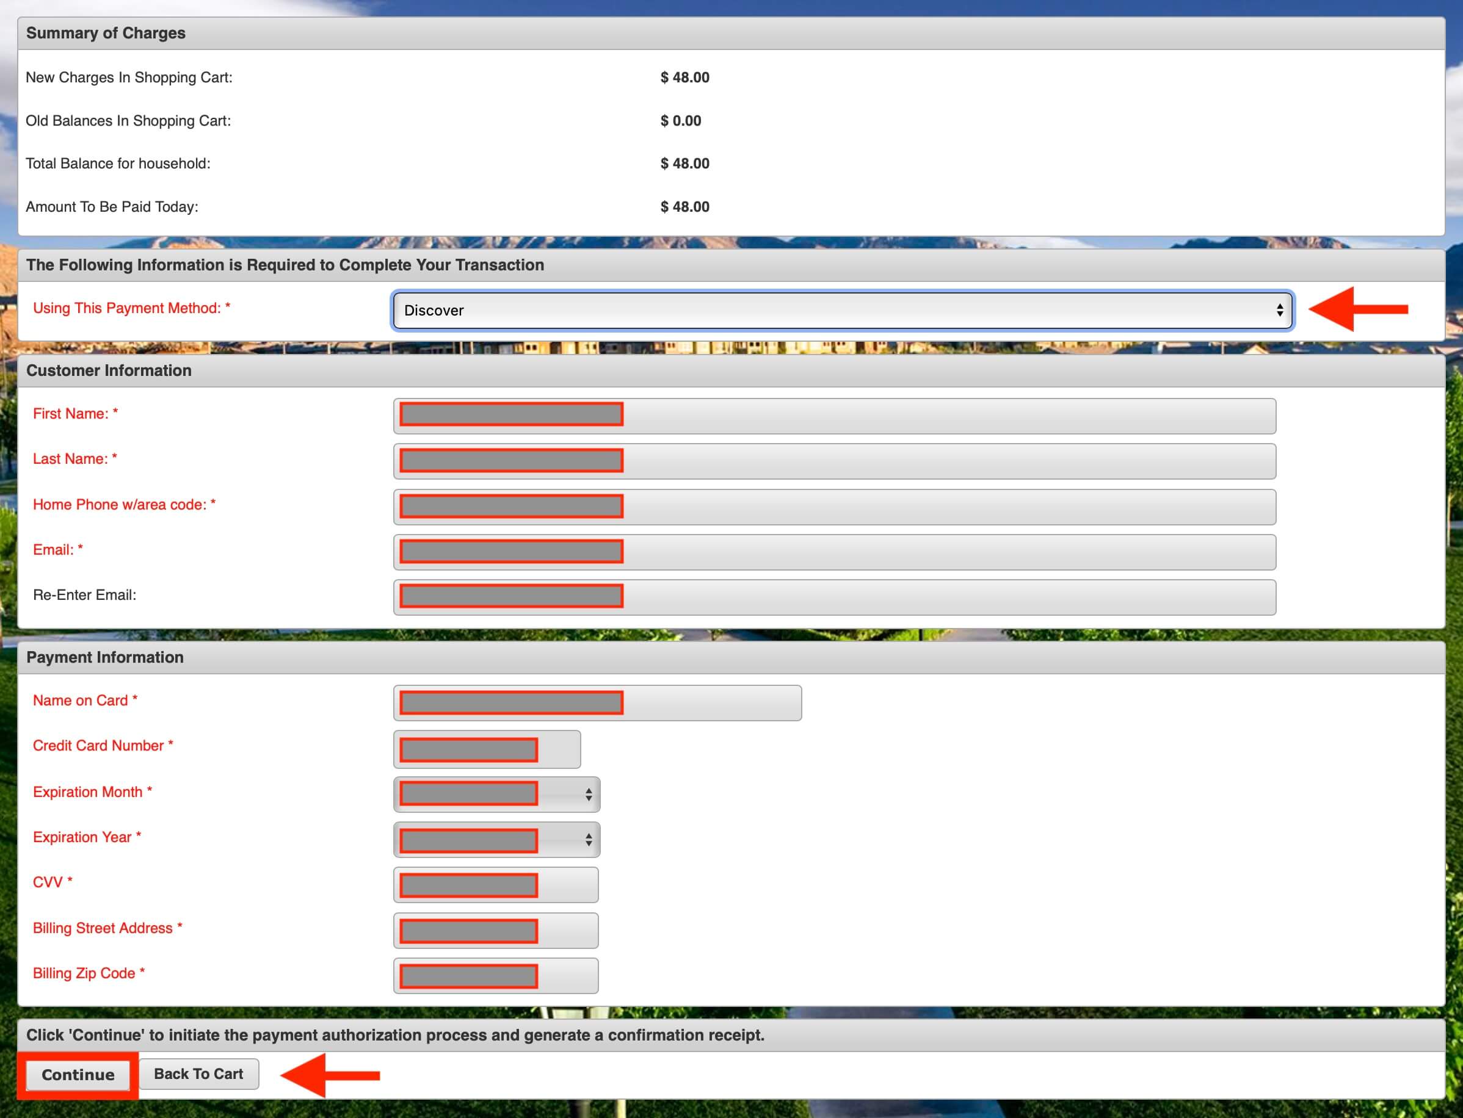Click the Last Name input field
The image size is (1463, 1118).
tap(833, 461)
